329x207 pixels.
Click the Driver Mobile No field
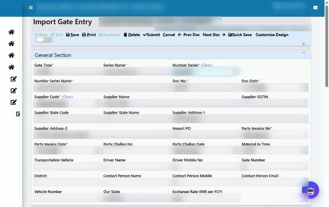pos(205,166)
